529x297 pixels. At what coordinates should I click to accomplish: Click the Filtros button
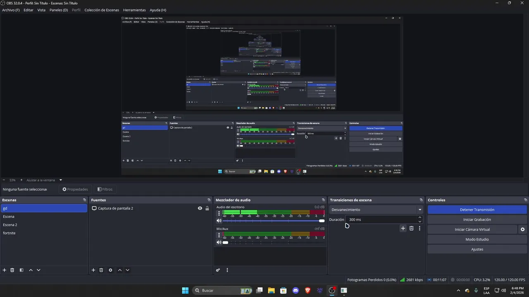click(105, 189)
